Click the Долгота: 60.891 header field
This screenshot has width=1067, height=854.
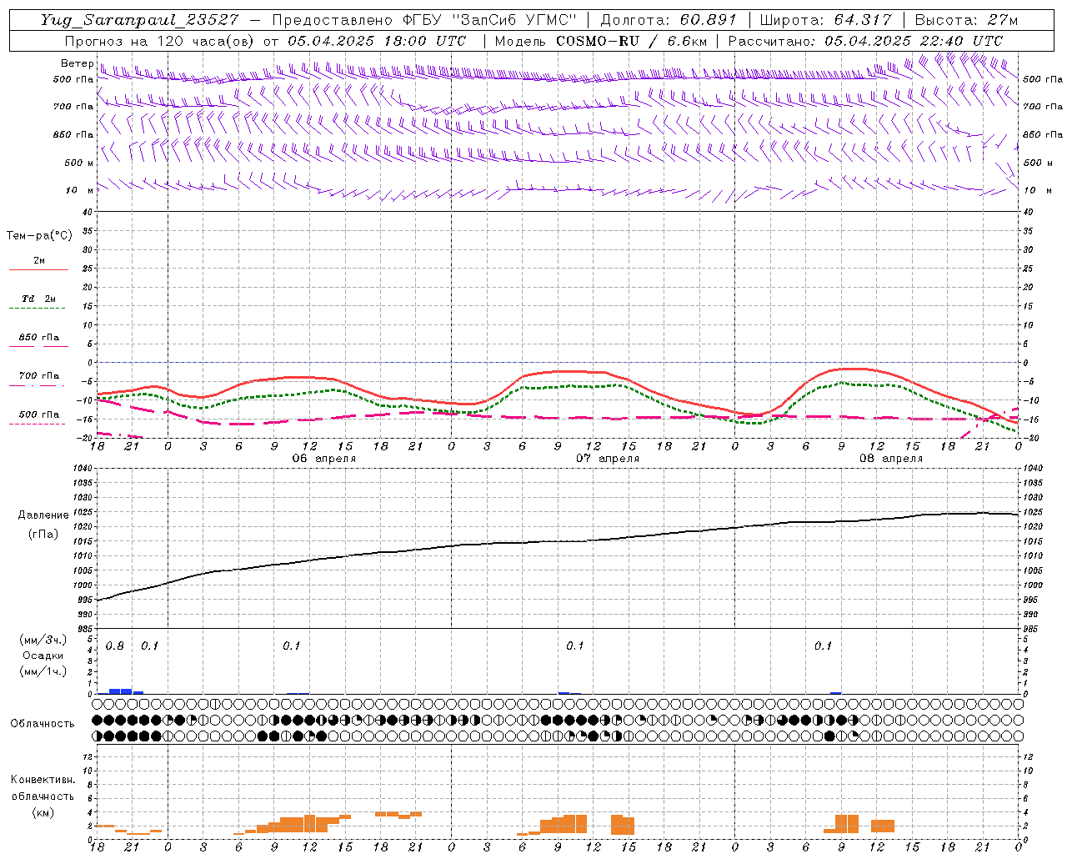click(x=669, y=20)
